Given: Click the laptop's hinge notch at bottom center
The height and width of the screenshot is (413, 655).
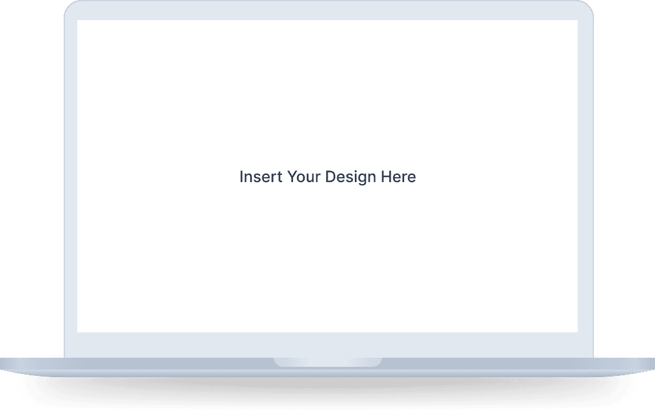Looking at the screenshot, I should coord(327,362).
